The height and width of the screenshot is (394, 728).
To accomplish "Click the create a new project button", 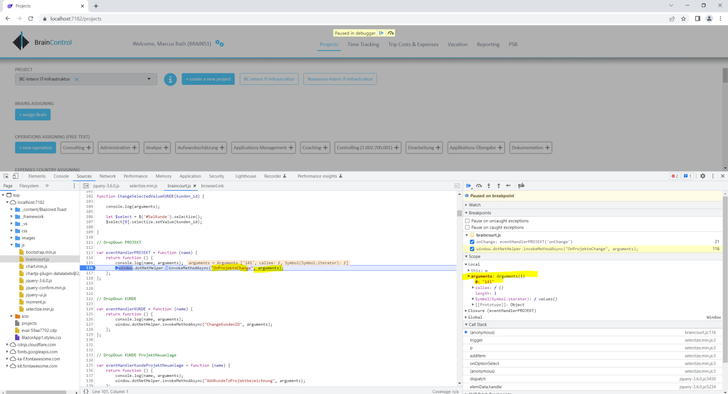I will pos(208,79).
